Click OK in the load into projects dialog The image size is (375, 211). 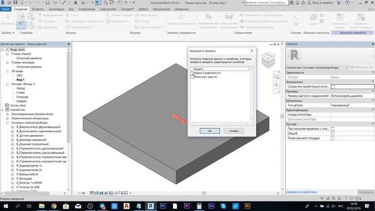click(x=210, y=131)
